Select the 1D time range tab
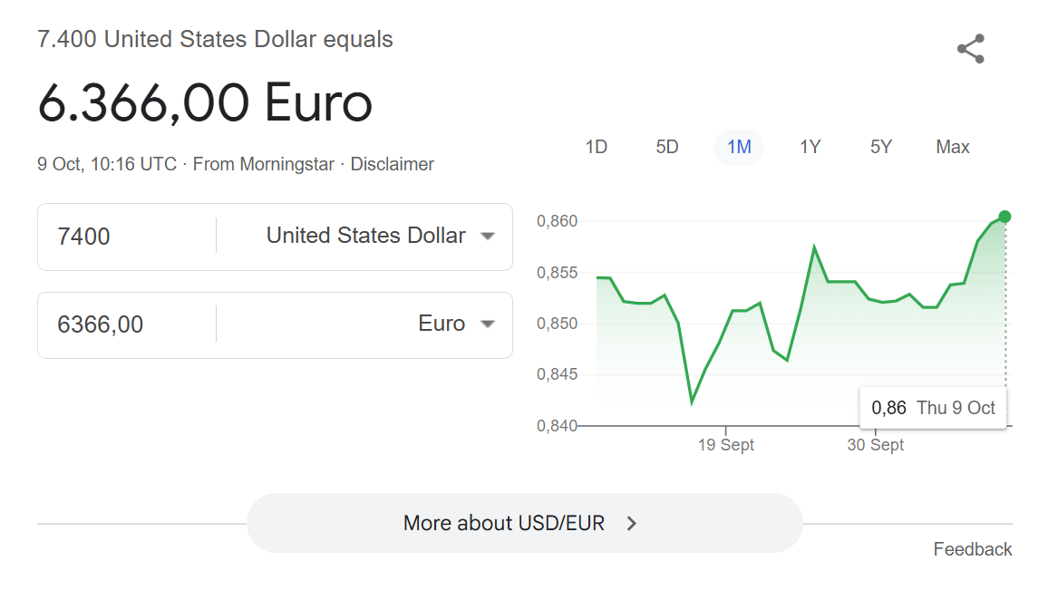 click(x=597, y=147)
